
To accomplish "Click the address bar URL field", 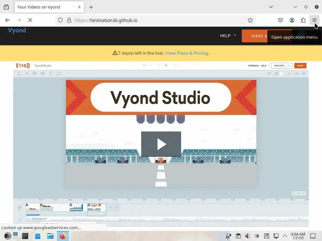I will click(x=156, y=20).
